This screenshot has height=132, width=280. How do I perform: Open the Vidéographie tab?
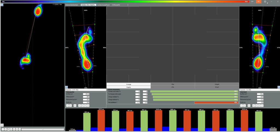pos(116,5)
